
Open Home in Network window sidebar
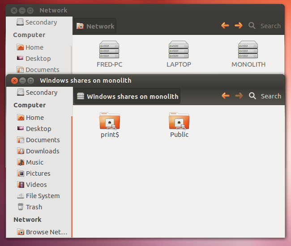coord(30,47)
